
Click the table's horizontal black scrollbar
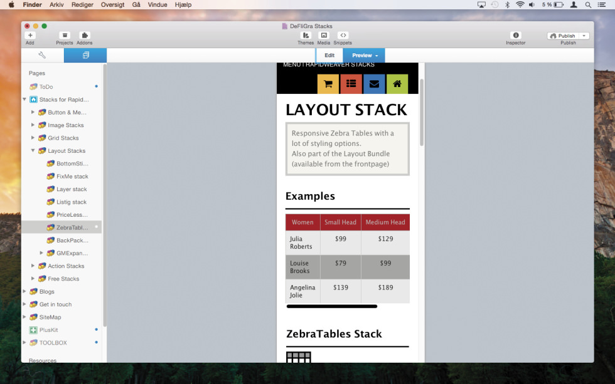(x=332, y=306)
